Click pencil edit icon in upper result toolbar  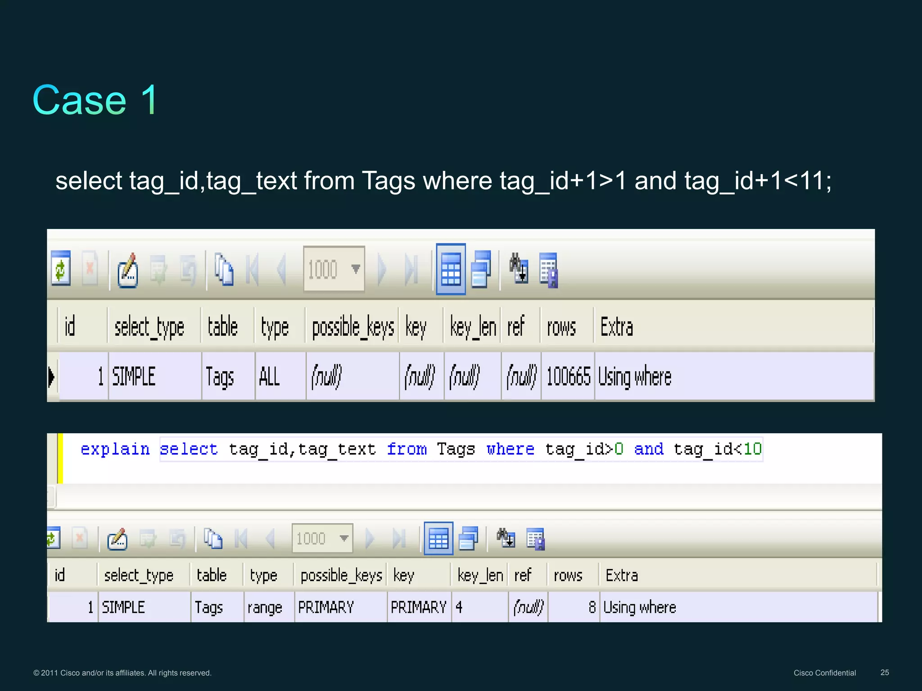point(127,270)
